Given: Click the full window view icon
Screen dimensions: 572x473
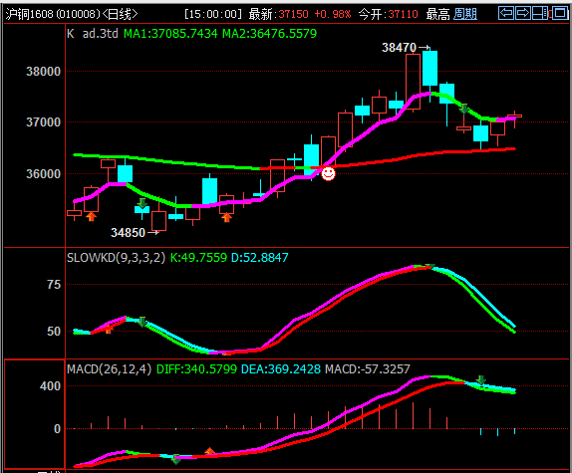Looking at the screenshot, I should coord(560,13).
